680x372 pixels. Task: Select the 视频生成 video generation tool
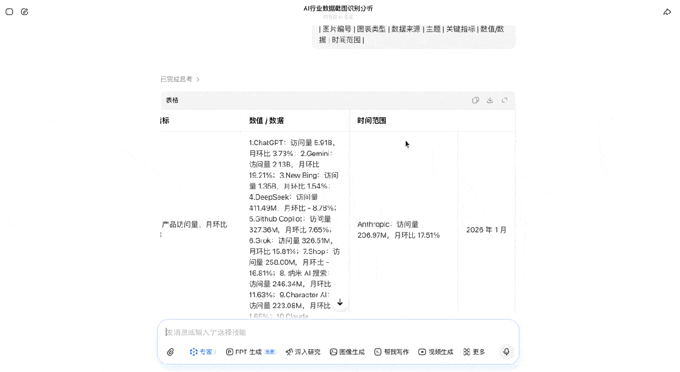click(435, 352)
